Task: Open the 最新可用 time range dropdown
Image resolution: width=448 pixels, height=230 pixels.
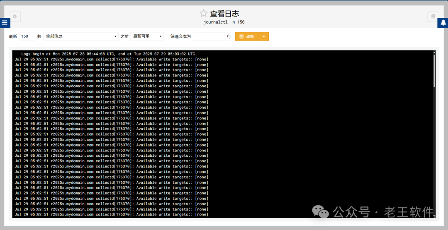Action: [x=147, y=36]
